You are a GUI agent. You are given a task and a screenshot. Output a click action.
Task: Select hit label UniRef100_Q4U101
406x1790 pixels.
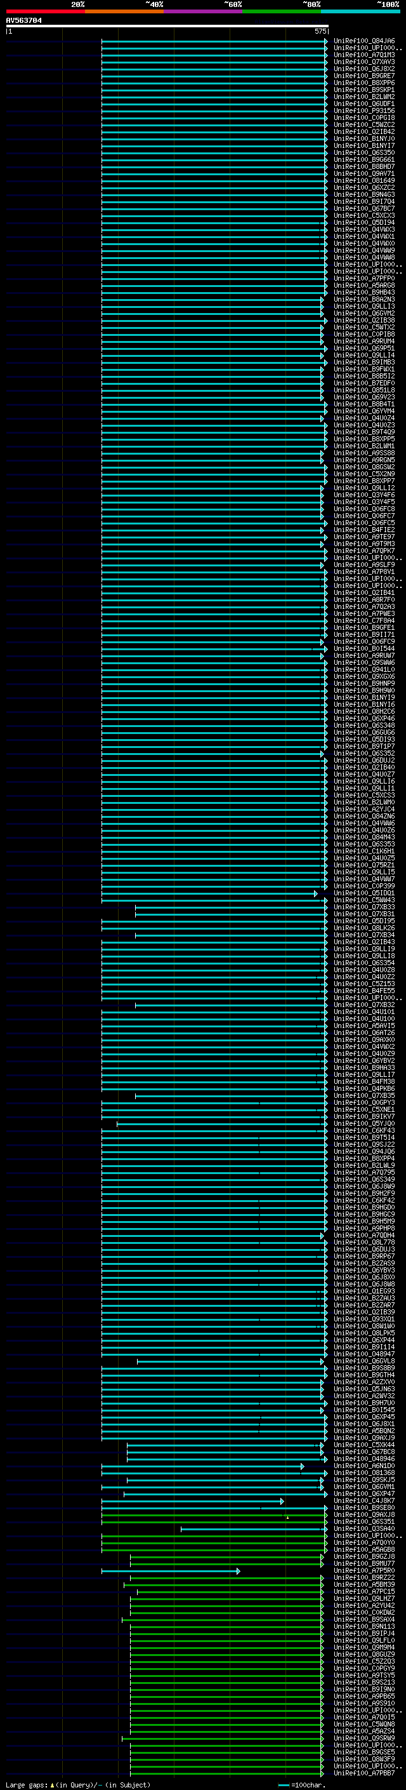click(364, 1012)
